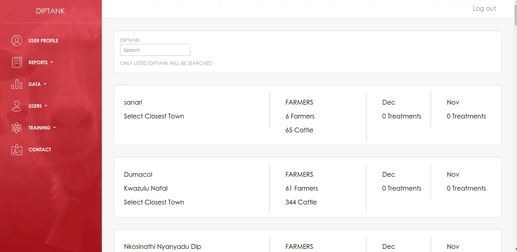Click the DIPTANK: search label
The width and height of the screenshot is (517, 252).
pos(130,40)
